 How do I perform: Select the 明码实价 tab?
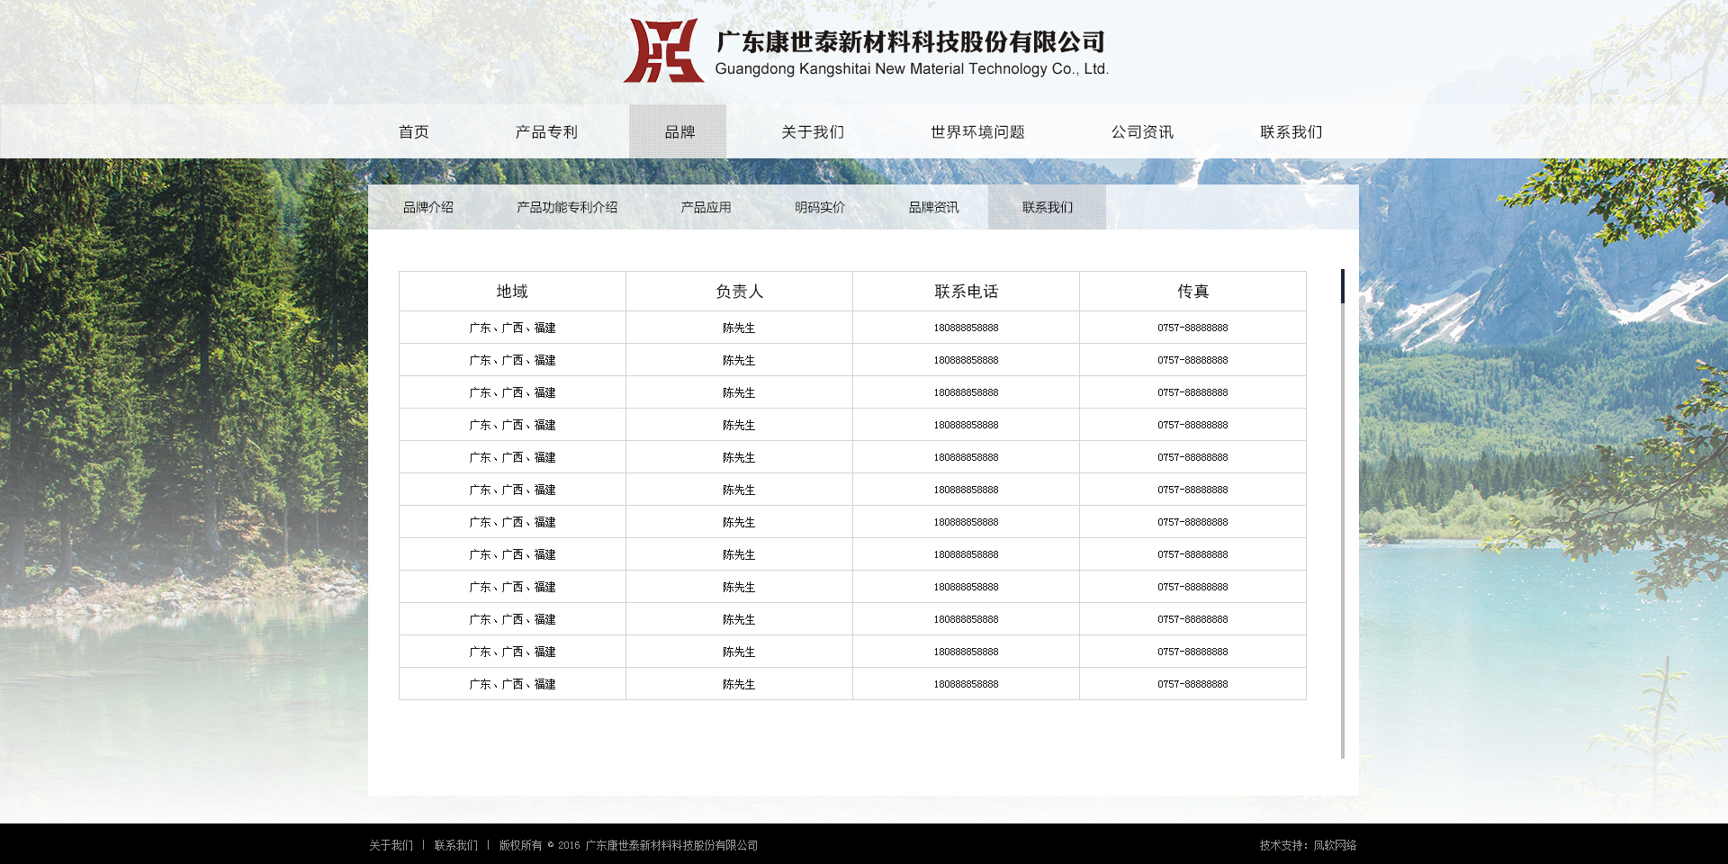point(820,208)
